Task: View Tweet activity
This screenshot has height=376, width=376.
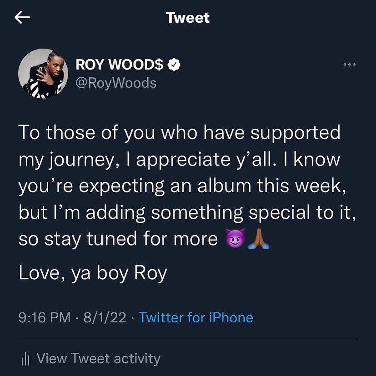Action: (x=98, y=359)
